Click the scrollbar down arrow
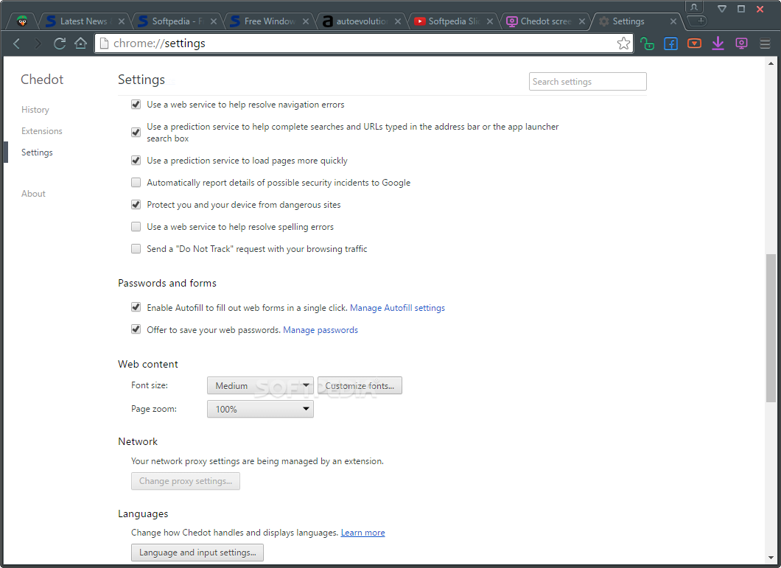Image resolution: width=781 pixels, height=568 pixels. tap(771, 558)
